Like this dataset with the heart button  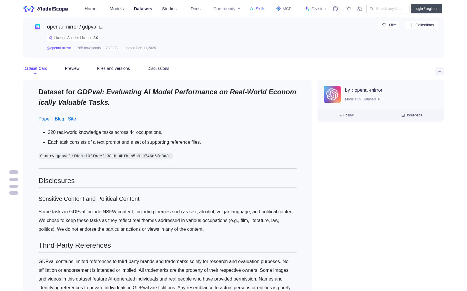point(388,25)
